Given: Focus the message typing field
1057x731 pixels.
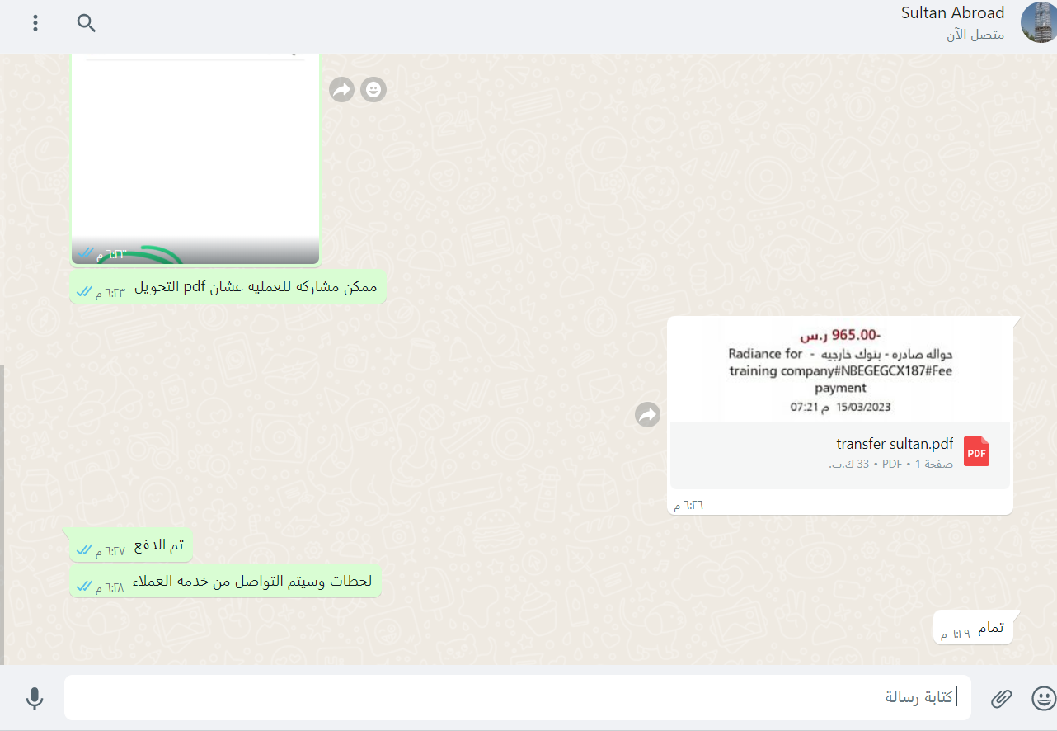Looking at the screenshot, I should click(x=518, y=698).
